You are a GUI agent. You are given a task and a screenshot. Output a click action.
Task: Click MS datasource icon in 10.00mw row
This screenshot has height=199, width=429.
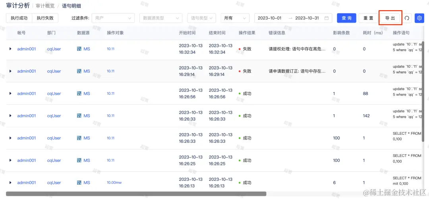(x=79, y=182)
